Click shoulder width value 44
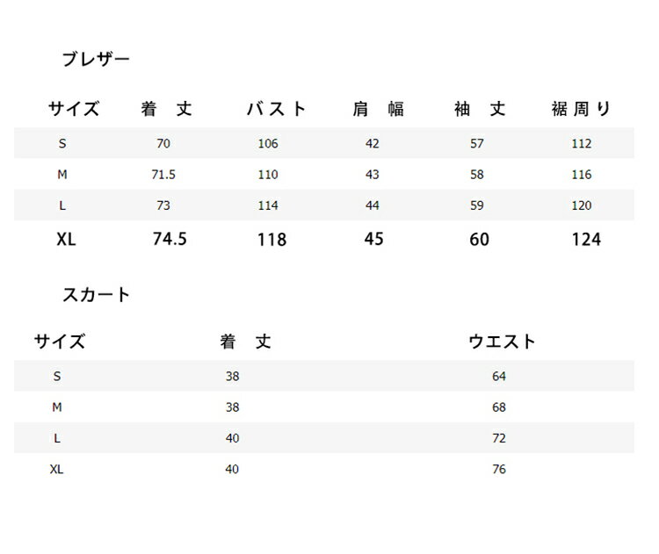This screenshot has width=659, height=554. point(373,205)
